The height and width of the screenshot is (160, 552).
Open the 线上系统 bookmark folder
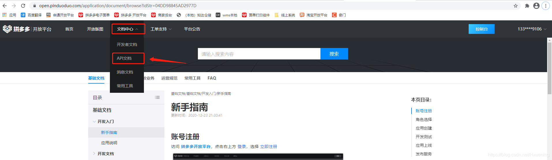[285, 15]
